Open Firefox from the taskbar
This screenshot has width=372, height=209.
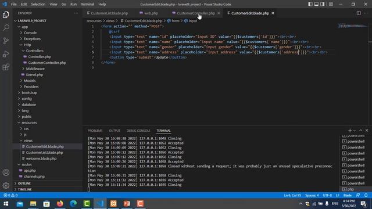pos(60,204)
